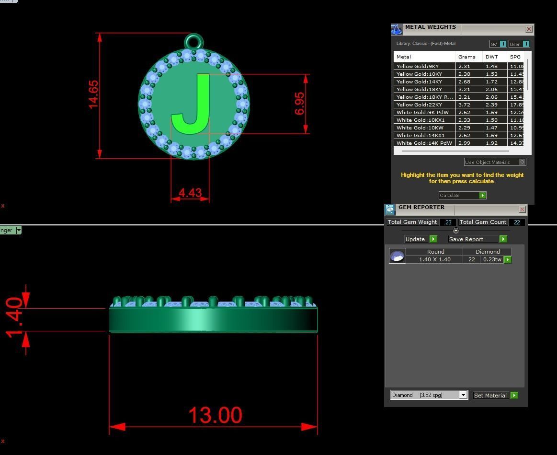The width and height of the screenshot is (557, 455).
Task: Click the 13.00 width dimension label
Action: 215,415
